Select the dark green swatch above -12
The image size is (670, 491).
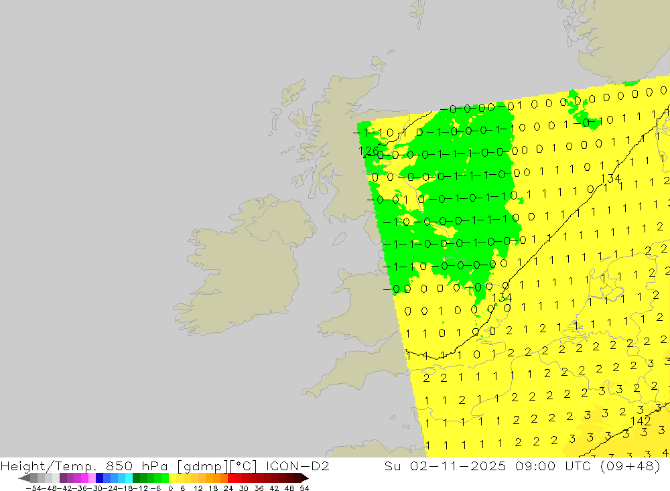click(x=136, y=478)
